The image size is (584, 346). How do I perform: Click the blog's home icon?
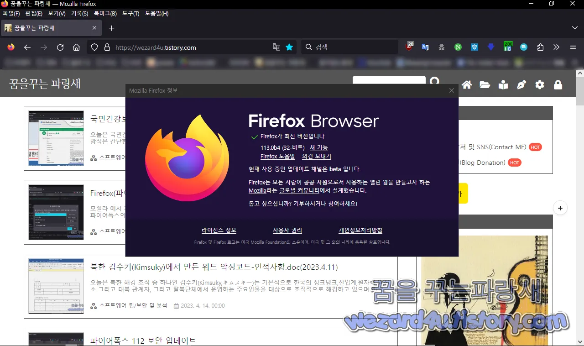click(467, 84)
